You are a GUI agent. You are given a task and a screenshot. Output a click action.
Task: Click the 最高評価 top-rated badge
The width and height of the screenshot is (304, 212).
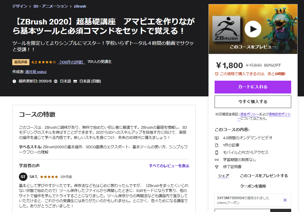click(21, 62)
